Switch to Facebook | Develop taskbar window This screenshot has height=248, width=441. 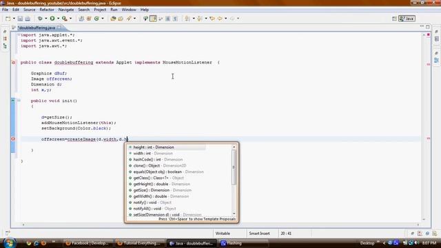pos(88,243)
